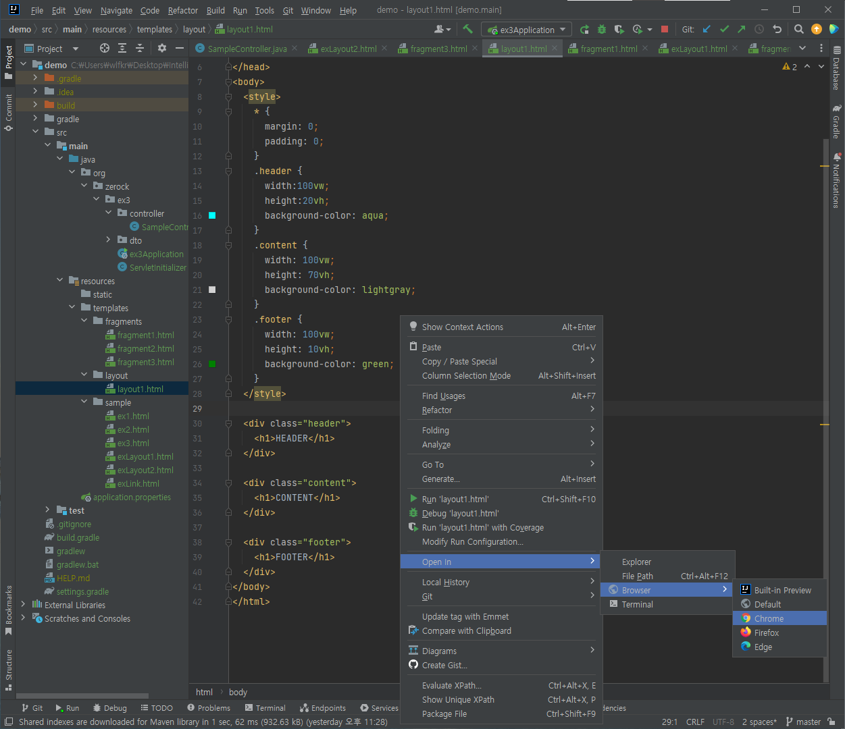Click the body breadcrumb in editor

[238, 692]
